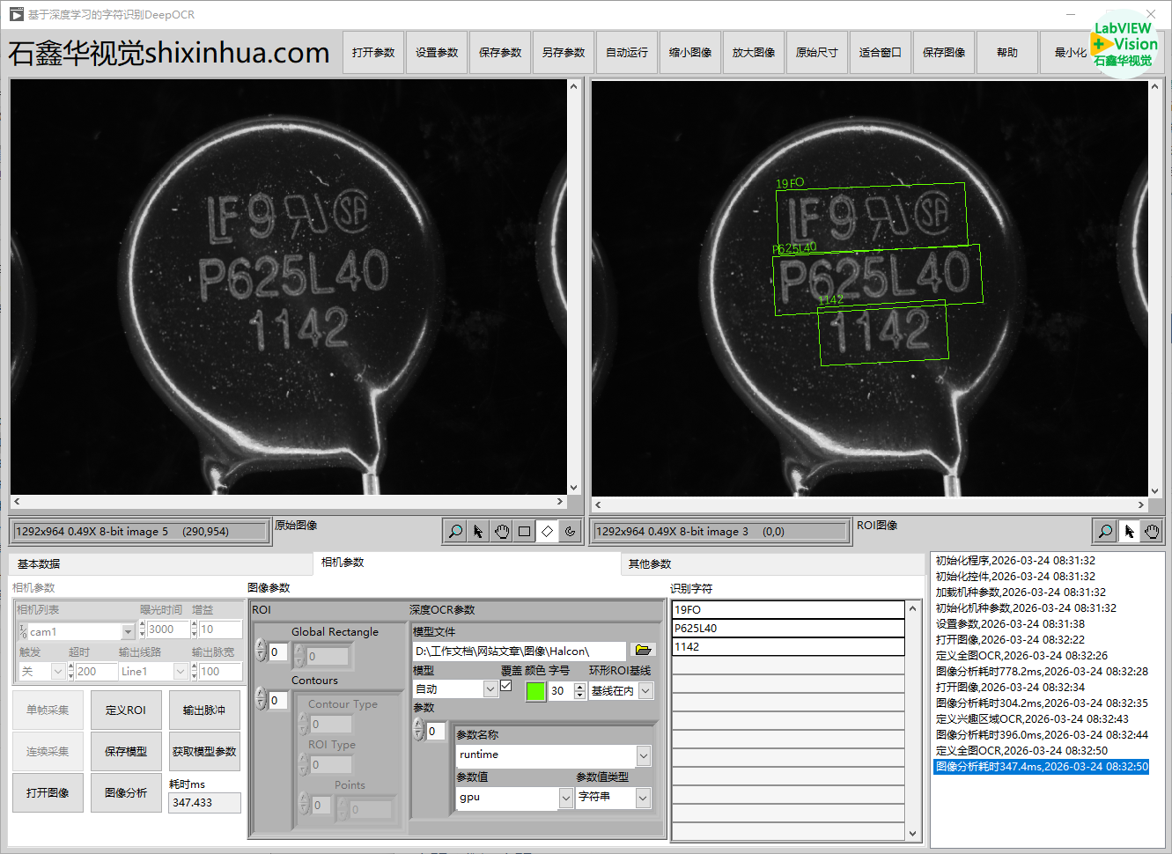
Task: Select the hand pan tool under 原始图像 view
Action: pos(502,531)
